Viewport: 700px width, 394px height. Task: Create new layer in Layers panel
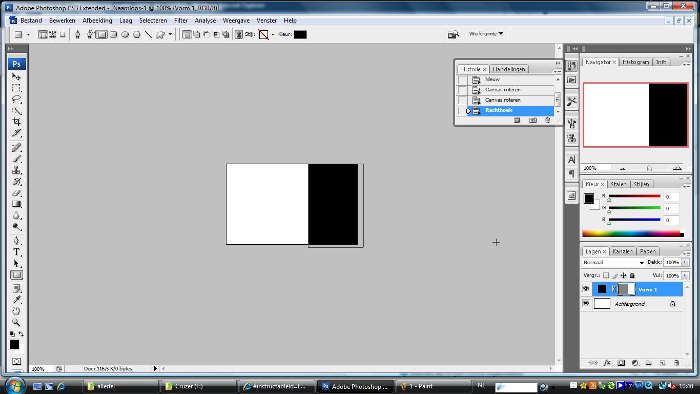tap(662, 363)
